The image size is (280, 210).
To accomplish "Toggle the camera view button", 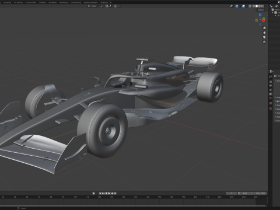I will pos(264,37).
